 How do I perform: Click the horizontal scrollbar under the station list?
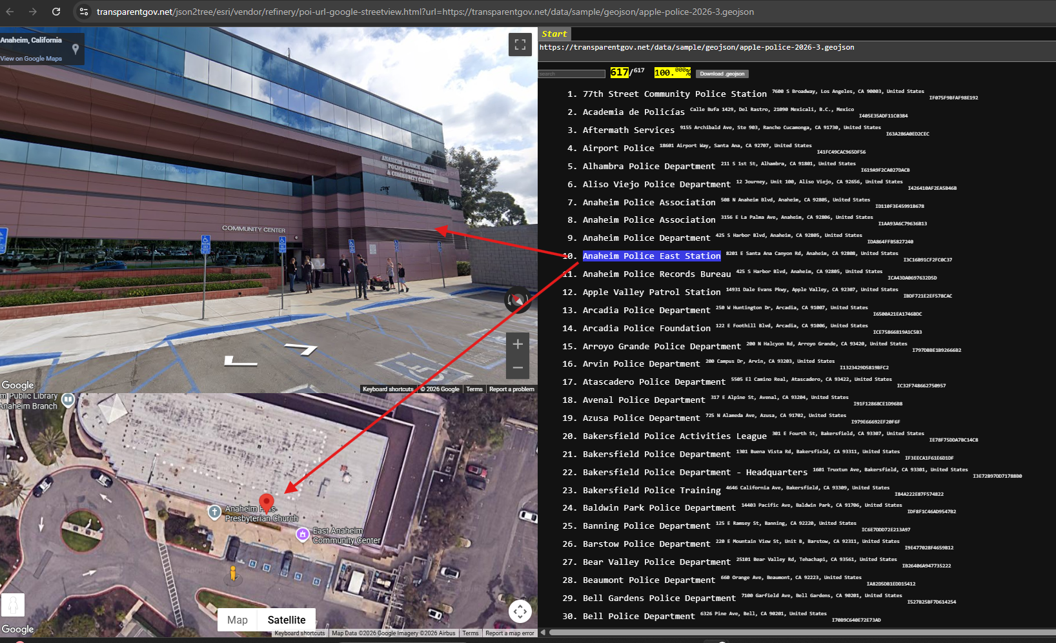pyautogui.click(x=775, y=633)
